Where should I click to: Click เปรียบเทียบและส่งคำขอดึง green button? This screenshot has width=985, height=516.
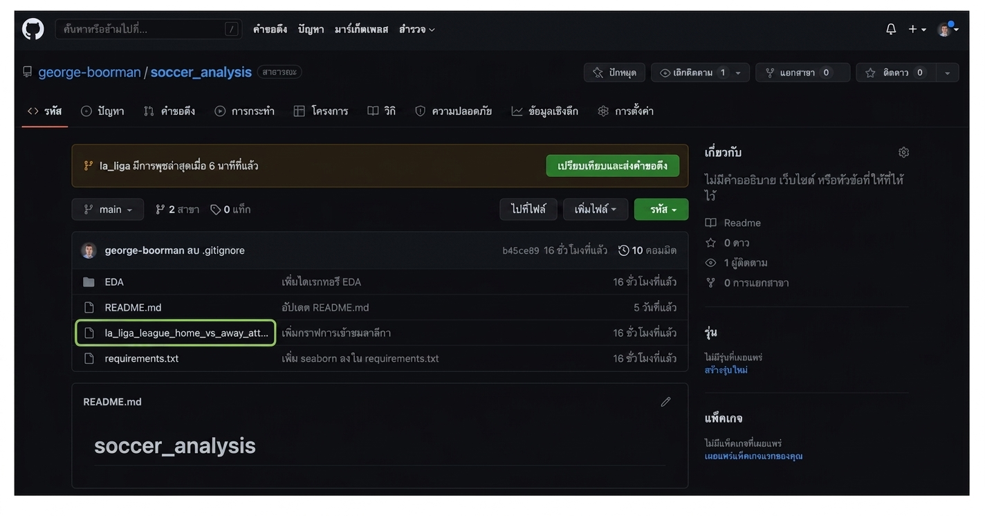[x=612, y=166]
